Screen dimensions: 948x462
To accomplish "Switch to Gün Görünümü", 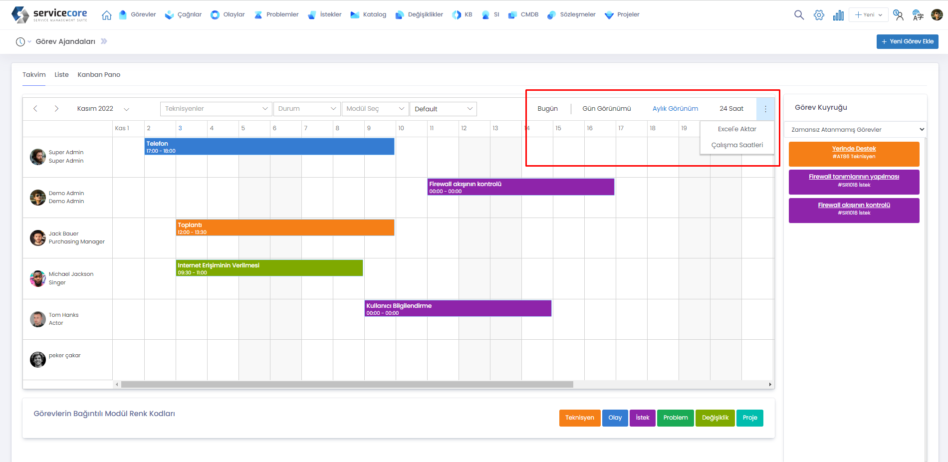I will point(606,109).
